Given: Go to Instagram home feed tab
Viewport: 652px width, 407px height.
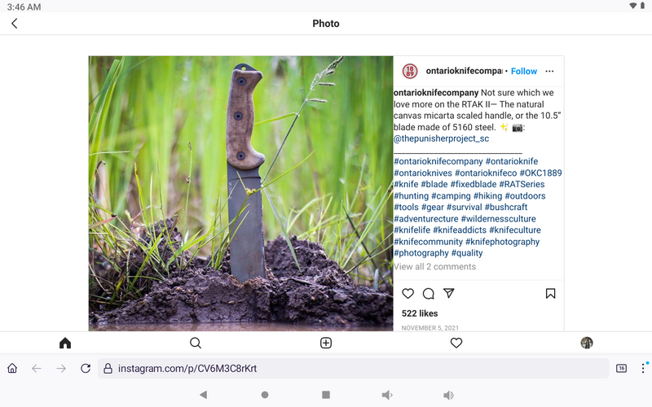Looking at the screenshot, I should pyautogui.click(x=65, y=343).
